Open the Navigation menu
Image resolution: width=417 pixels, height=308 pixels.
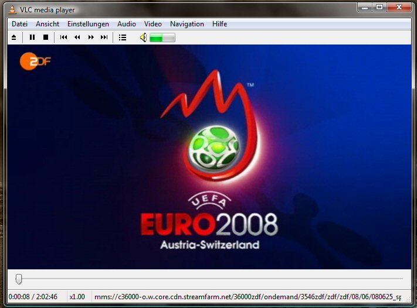[x=187, y=24]
